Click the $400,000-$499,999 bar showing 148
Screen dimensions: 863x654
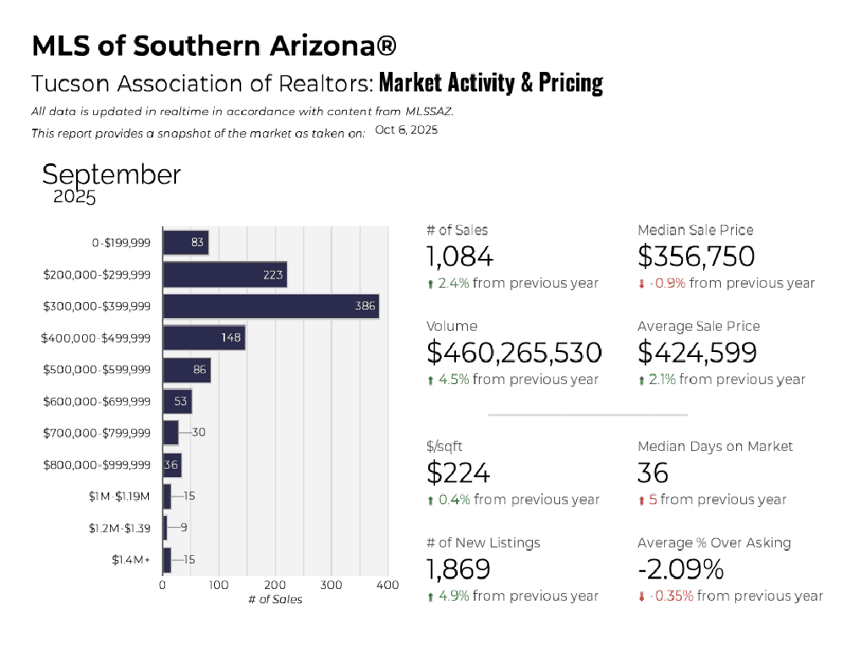tap(203, 338)
